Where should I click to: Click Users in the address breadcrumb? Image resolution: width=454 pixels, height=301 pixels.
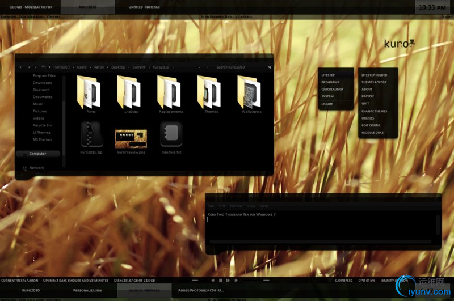82,67
